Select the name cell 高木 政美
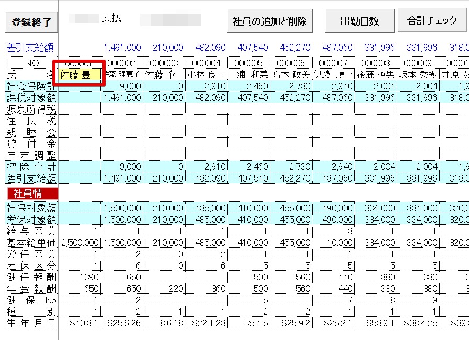469x340 pixels. click(291, 74)
